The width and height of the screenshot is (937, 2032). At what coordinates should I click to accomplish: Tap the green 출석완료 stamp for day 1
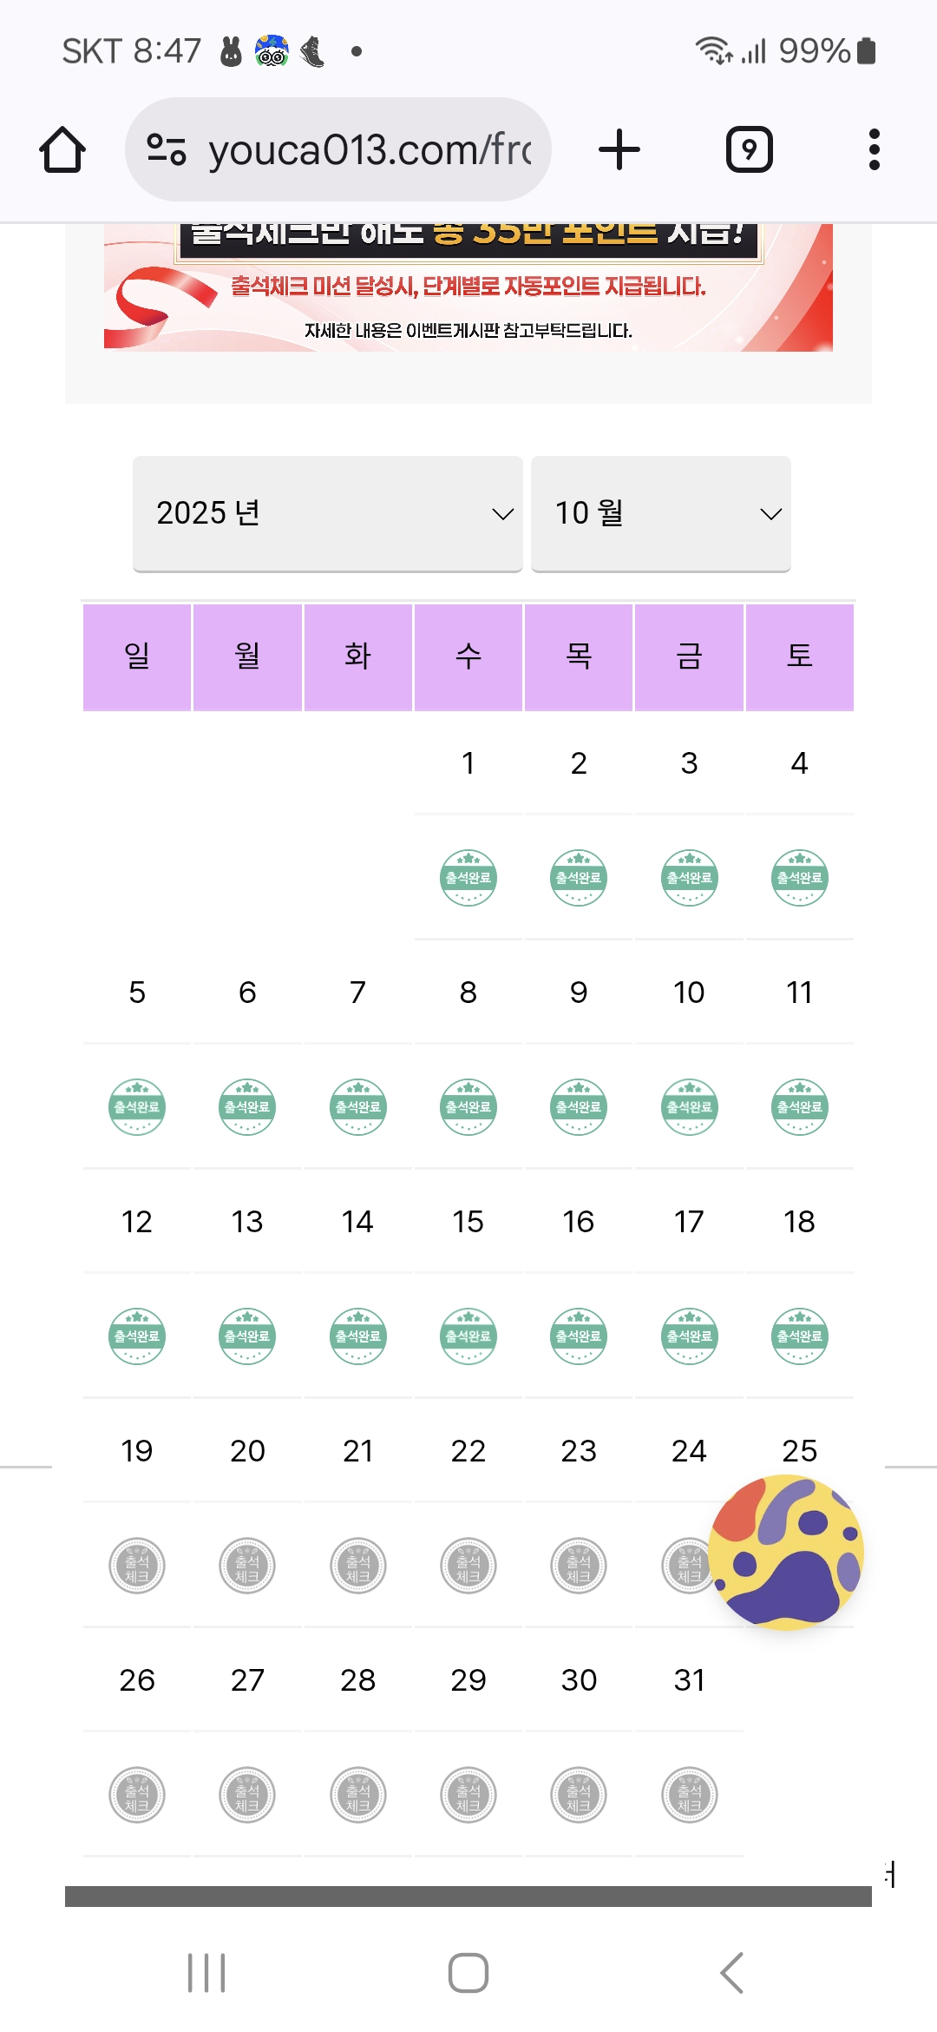pos(468,878)
